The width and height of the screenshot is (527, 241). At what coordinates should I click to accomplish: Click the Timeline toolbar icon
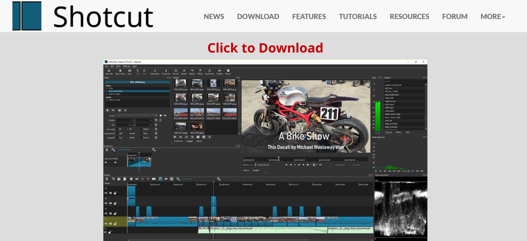[220, 72]
